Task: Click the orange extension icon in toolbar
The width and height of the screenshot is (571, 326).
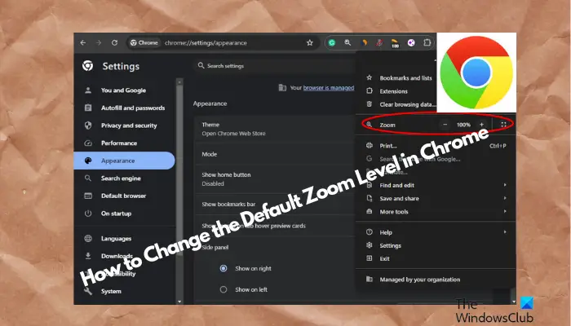Action: tap(364, 42)
